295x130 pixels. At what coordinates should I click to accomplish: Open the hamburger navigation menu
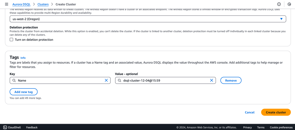coord(6,4)
